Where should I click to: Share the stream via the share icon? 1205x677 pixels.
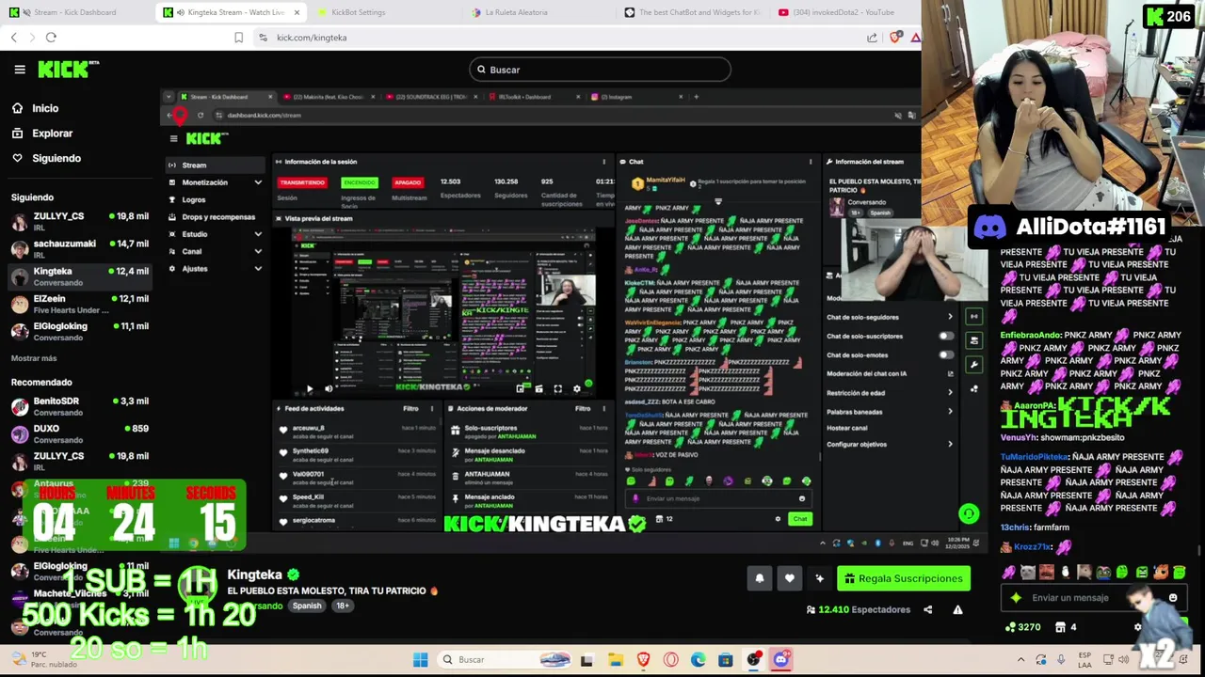coord(927,609)
